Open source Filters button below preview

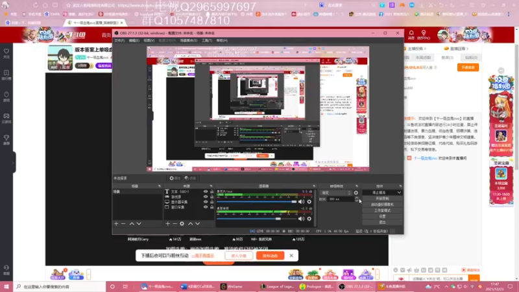190,178
